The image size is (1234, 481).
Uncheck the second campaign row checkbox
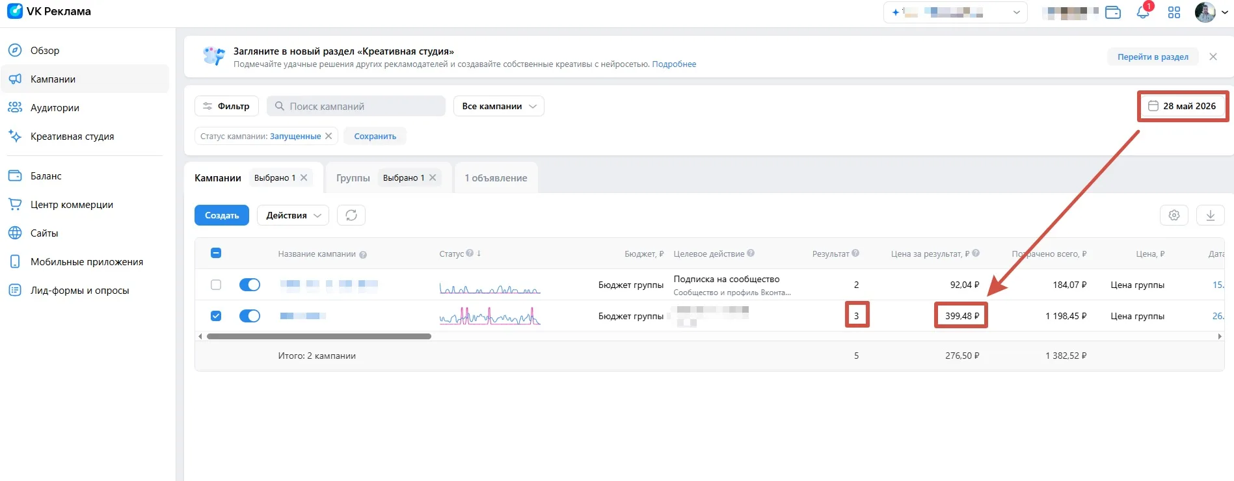[x=216, y=316]
